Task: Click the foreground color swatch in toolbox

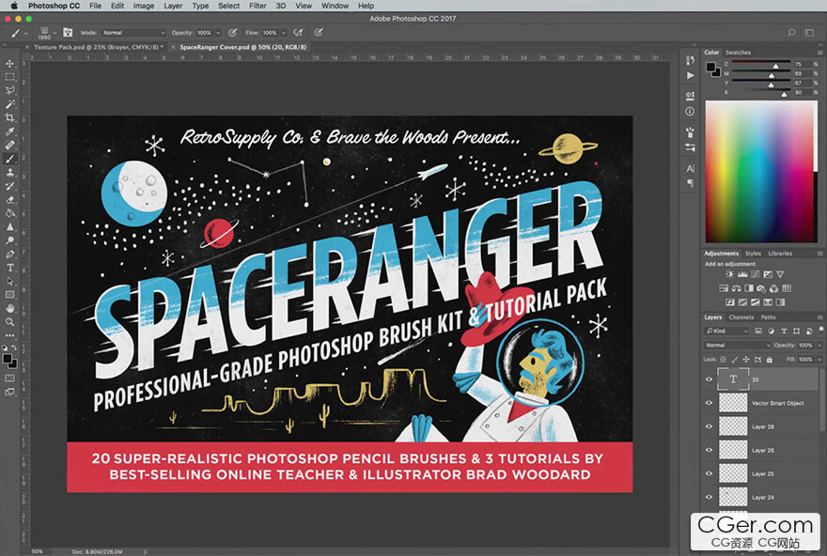Action: pos(8,359)
